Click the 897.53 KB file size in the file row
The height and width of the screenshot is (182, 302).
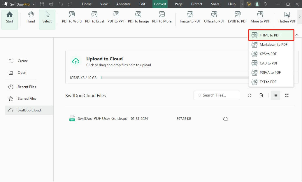pos(184,119)
